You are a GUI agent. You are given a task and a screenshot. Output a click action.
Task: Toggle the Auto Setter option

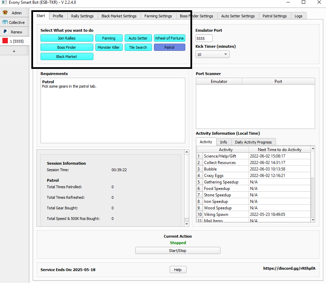tap(138, 38)
